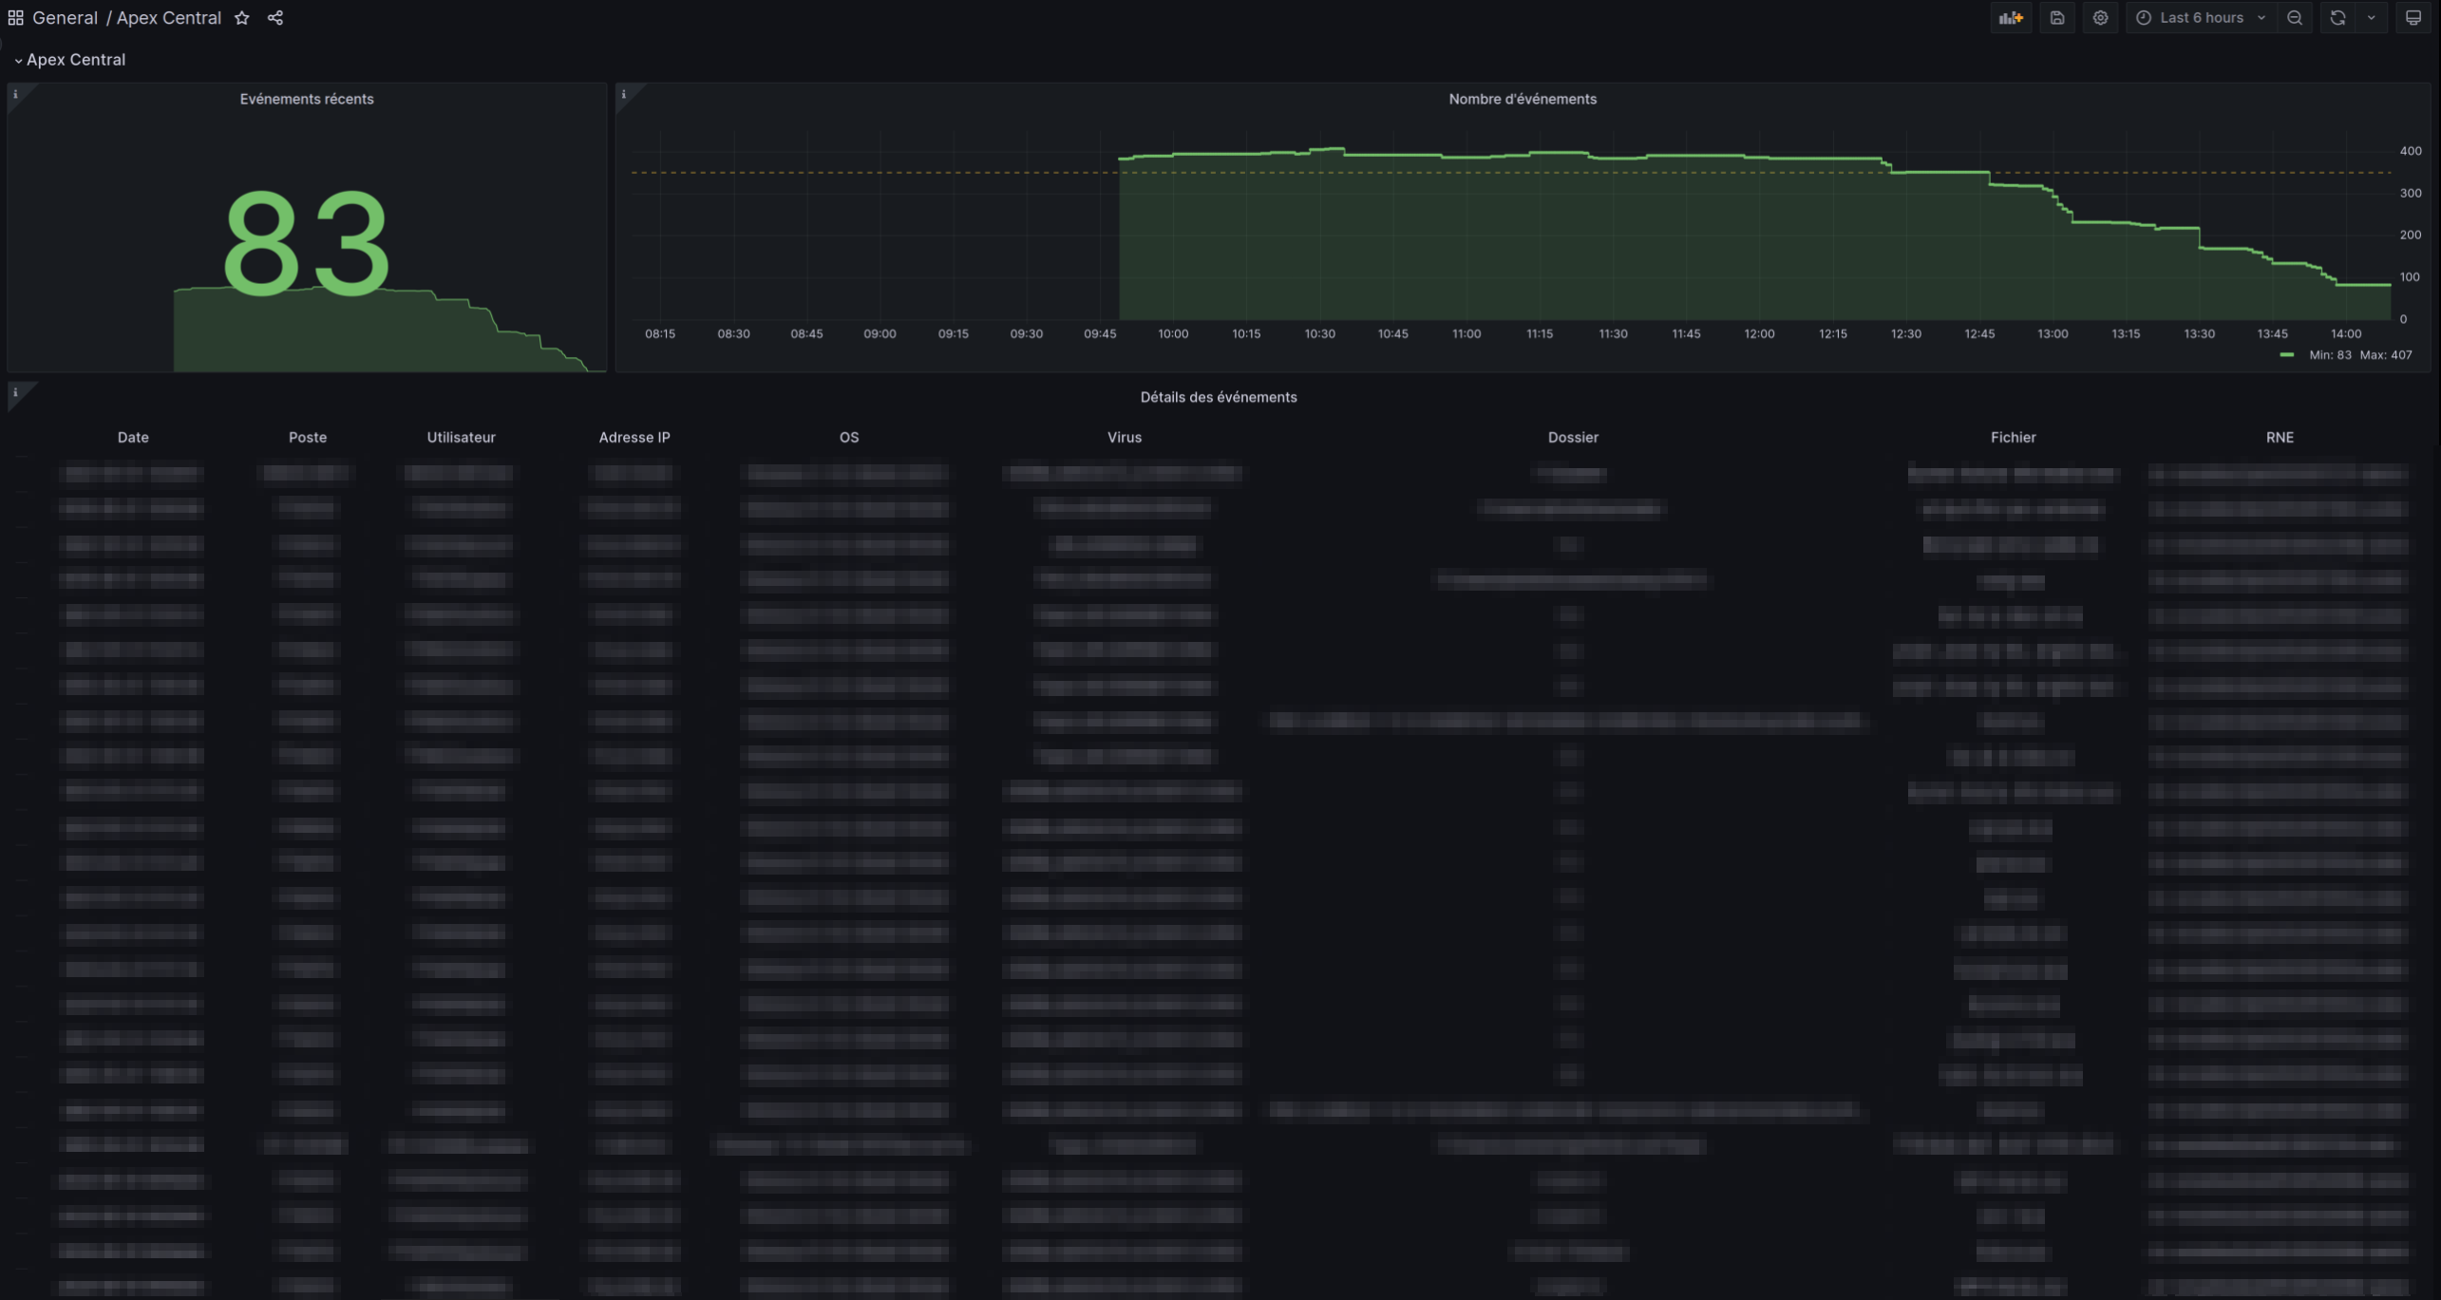Screen dimensions: 2441x1300
Task: Sort table by Utilisateur column
Action: (461, 437)
